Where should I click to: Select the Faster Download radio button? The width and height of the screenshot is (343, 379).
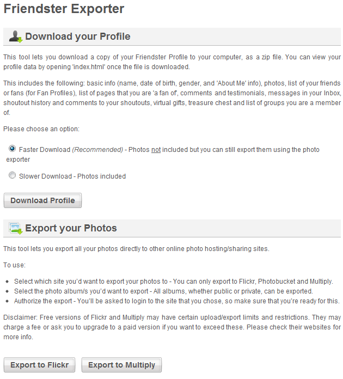12,149
